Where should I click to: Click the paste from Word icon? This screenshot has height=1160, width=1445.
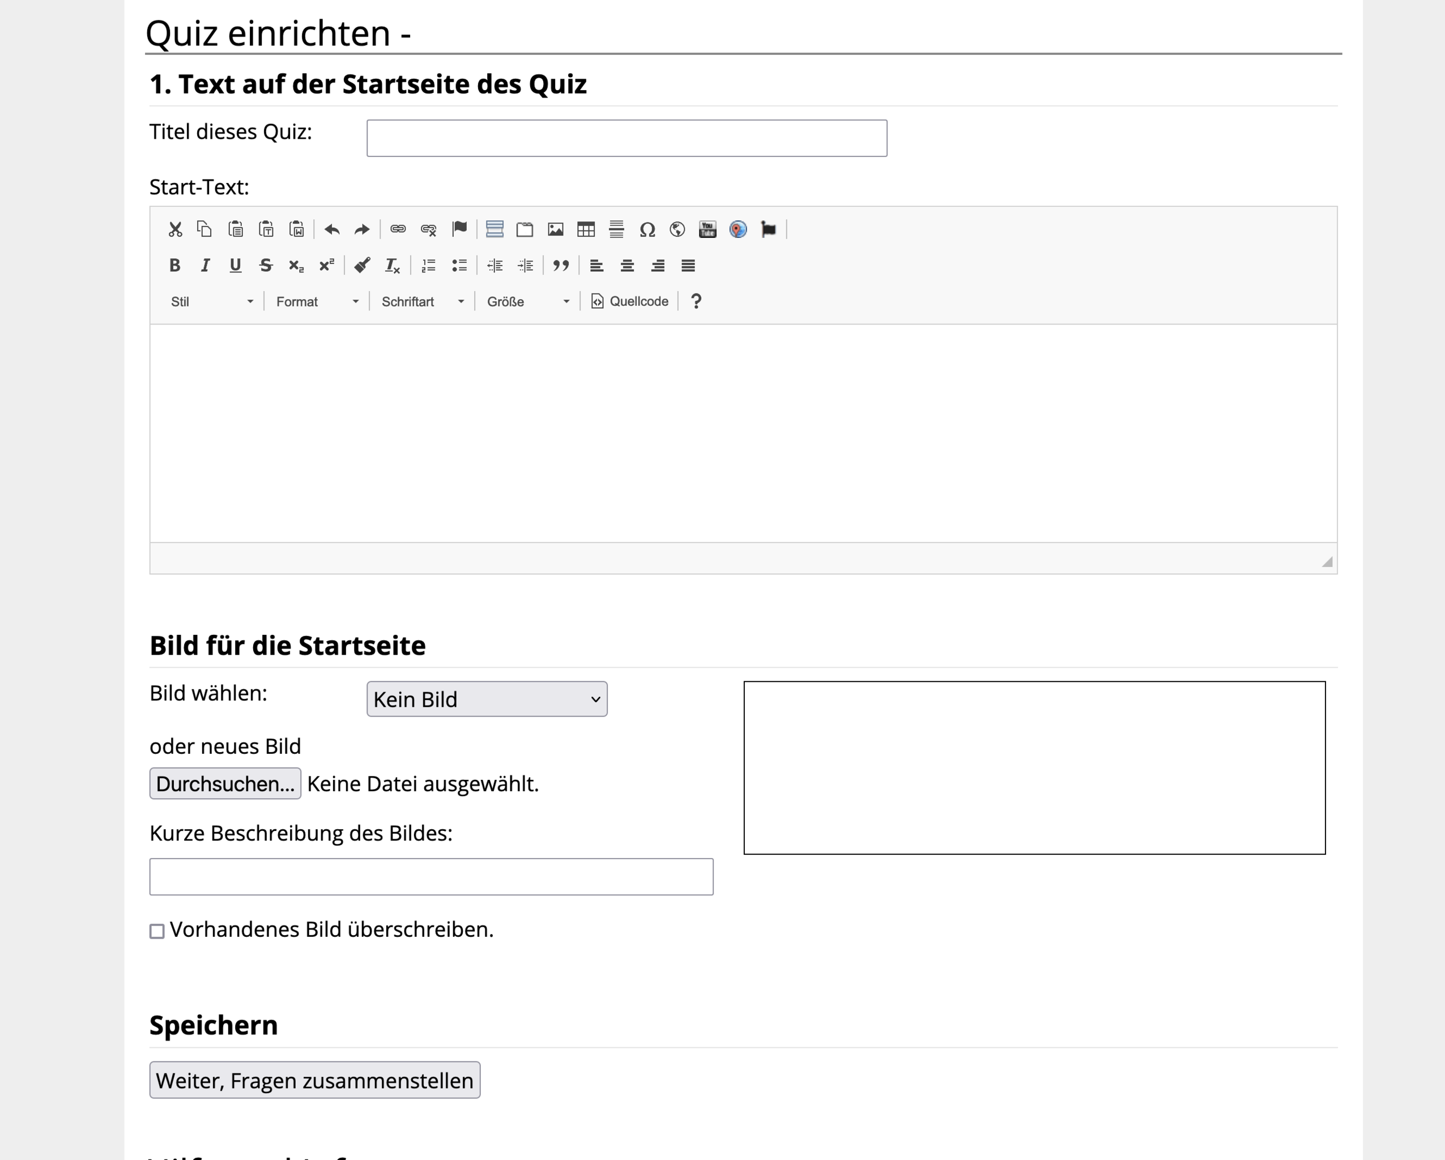click(x=296, y=229)
